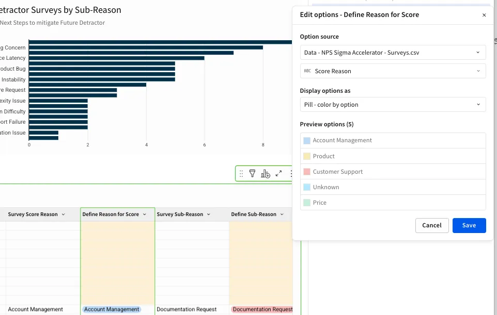Click the Product yellow color swatch
The image size is (497, 315).
[307, 156]
